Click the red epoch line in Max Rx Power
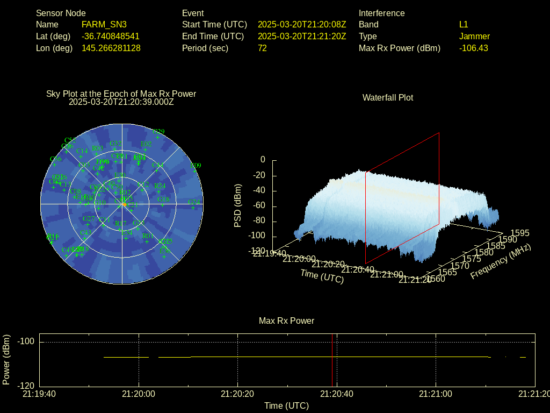550x413 pixels. (332, 360)
